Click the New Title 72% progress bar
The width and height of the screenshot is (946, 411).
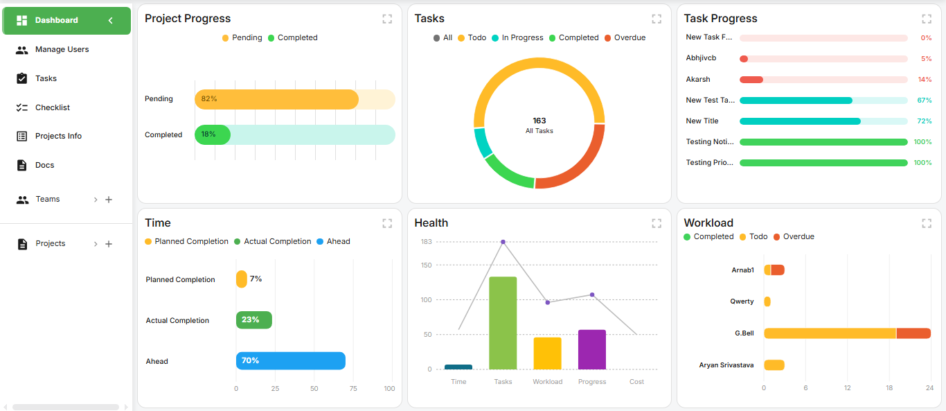point(800,121)
